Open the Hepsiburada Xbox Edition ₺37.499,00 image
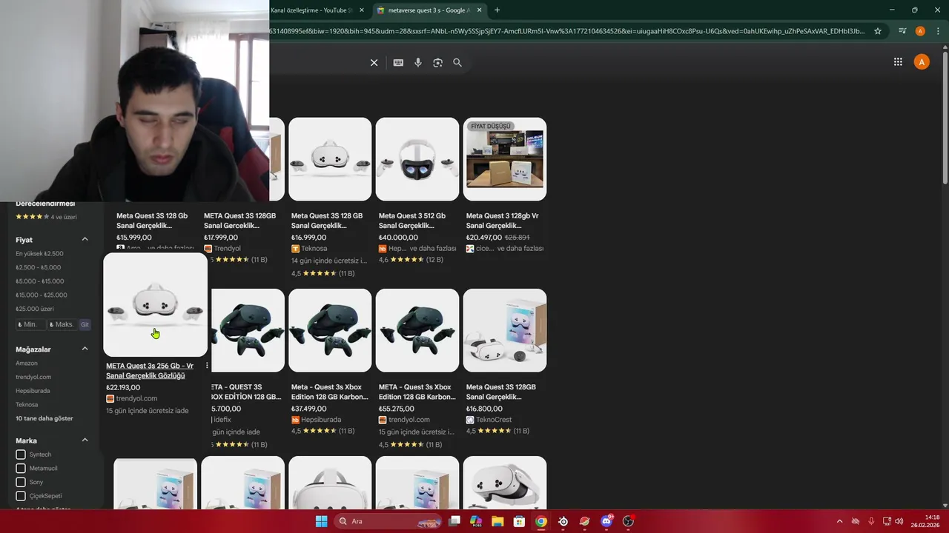Viewport: 949px width, 533px height. click(x=330, y=330)
